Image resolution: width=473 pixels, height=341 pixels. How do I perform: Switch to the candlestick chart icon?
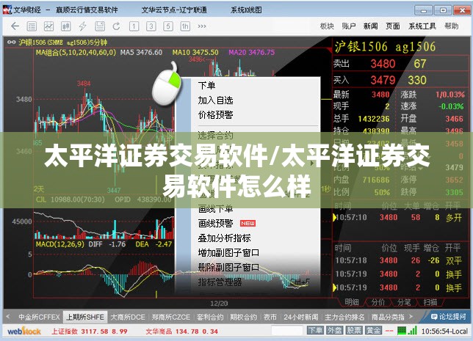(x=66, y=26)
